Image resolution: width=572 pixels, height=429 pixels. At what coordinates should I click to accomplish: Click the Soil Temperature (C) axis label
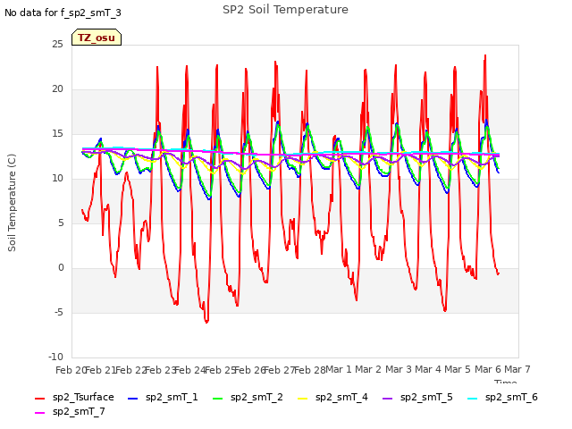point(12,203)
